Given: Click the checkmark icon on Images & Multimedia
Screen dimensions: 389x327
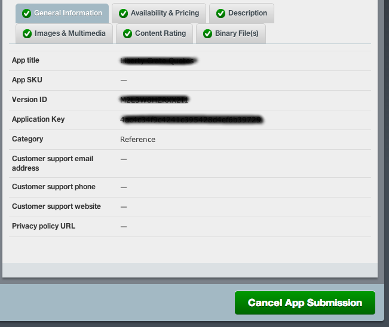Looking at the screenshot, I should pos(27,33).
